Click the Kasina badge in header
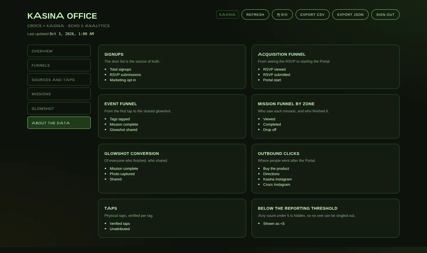Viewport: 427px width, 253px height. pyautogui.click(x=227, y=15)
